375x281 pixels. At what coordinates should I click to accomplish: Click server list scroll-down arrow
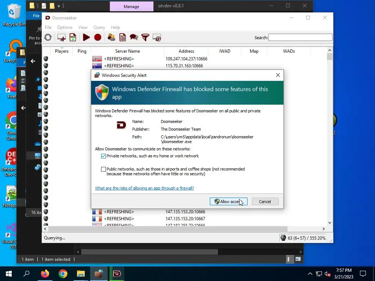(x=330, y=223)
